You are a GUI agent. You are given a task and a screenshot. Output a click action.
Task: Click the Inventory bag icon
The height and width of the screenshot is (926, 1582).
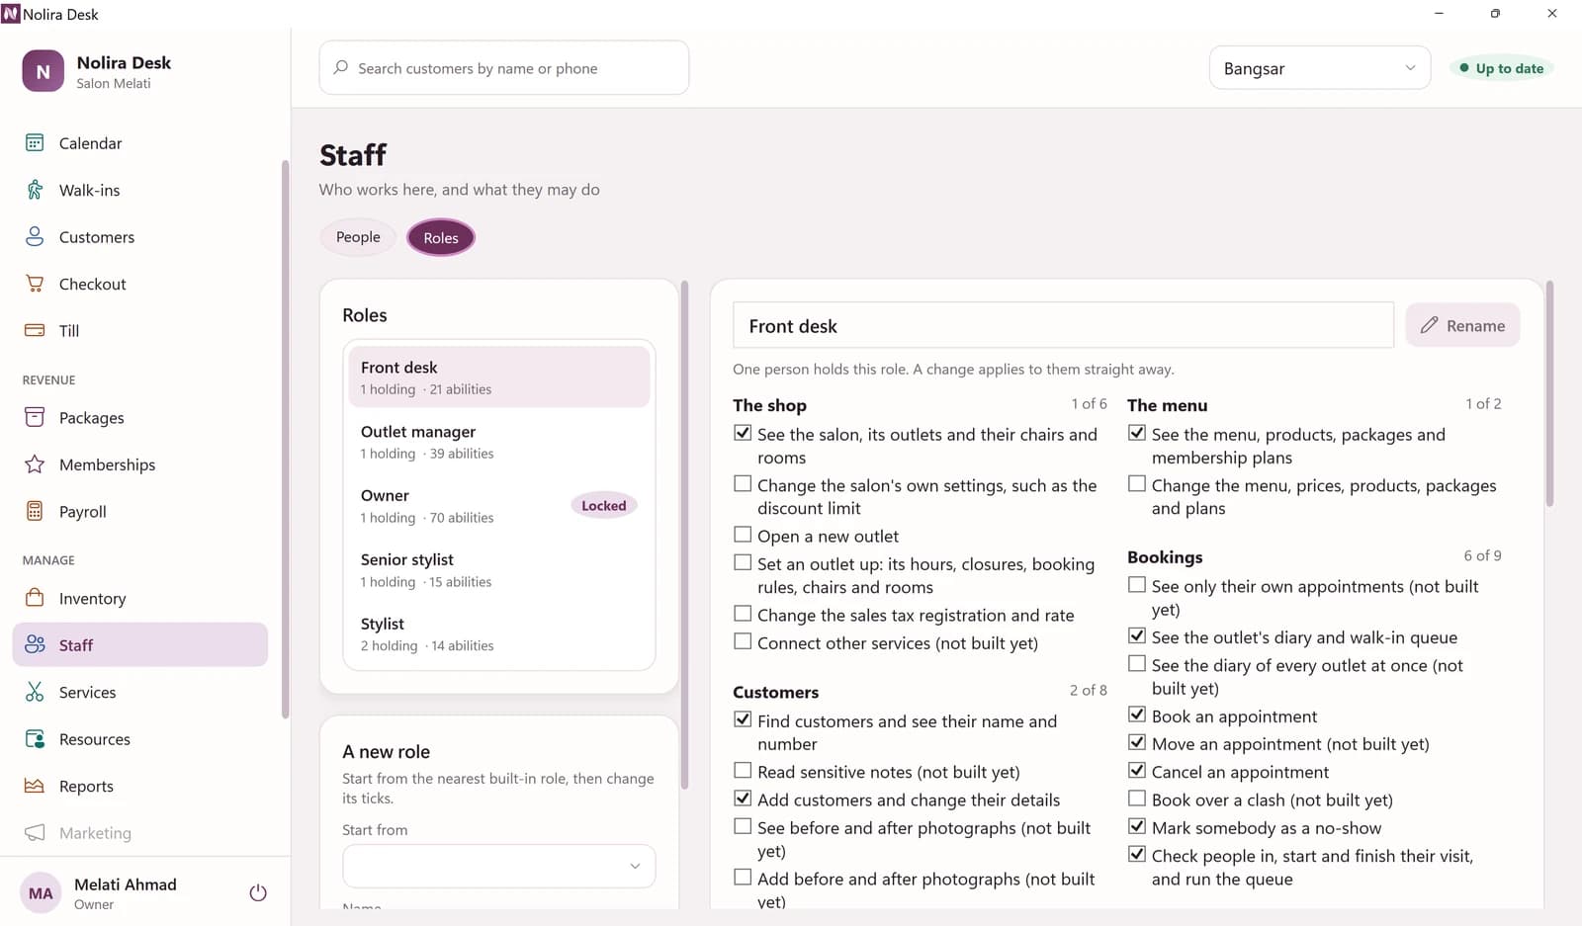pos(35,598)
